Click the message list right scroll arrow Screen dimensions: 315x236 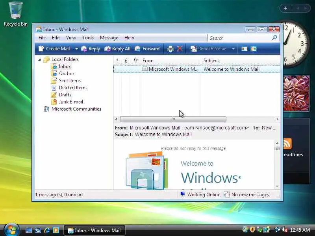pos(278,119)
